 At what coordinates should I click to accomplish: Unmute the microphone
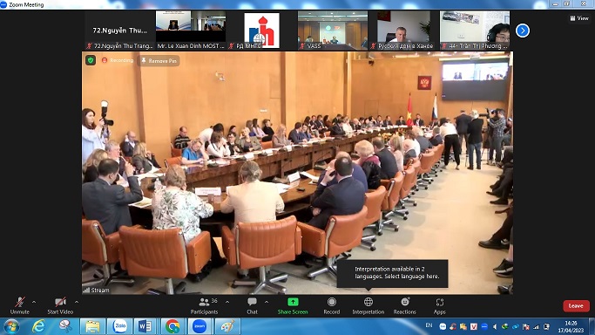20,305
